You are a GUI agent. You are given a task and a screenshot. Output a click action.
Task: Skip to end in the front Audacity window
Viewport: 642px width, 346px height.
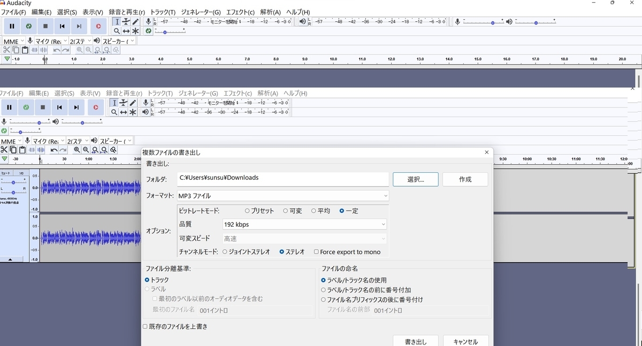tap(77, 107)
